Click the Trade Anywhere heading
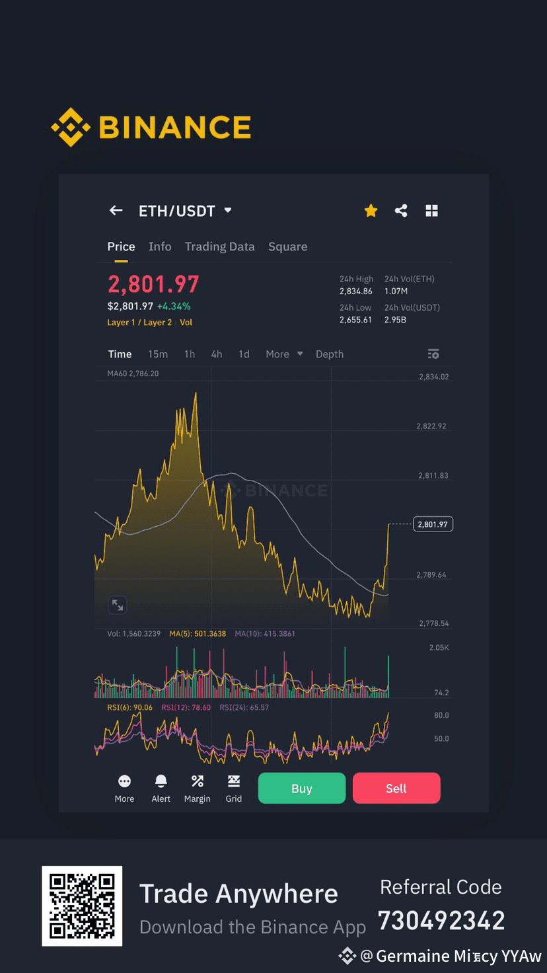 pos(238,894)
